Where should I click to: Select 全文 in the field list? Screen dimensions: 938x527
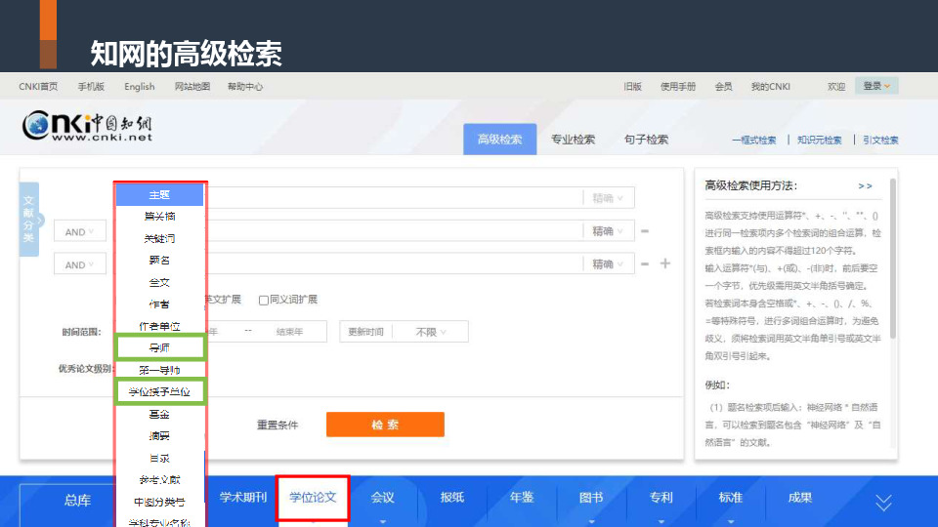coord(159,282)
